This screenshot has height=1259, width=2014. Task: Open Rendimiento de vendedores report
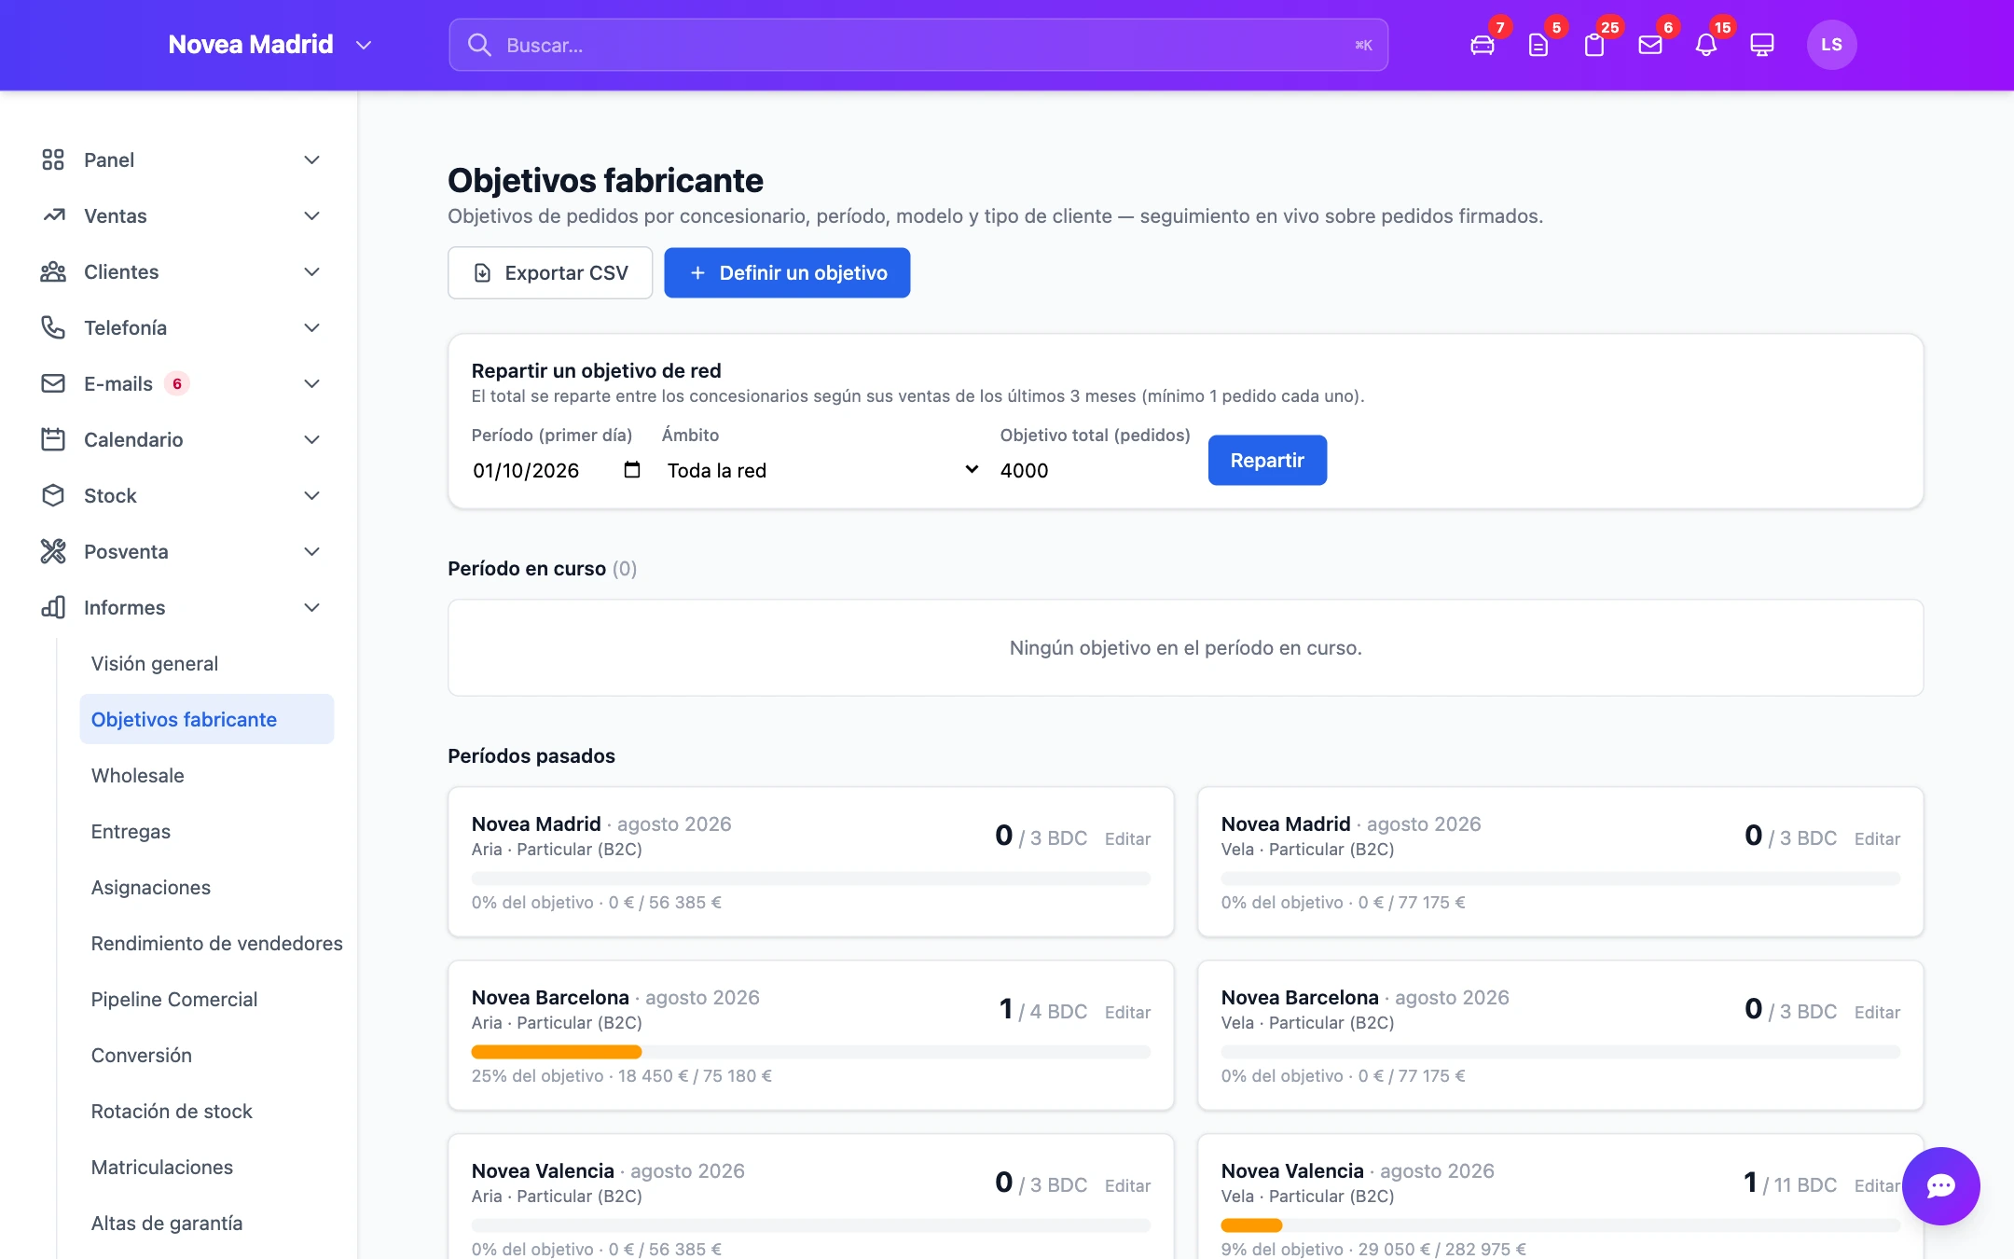tap(217, 943)
